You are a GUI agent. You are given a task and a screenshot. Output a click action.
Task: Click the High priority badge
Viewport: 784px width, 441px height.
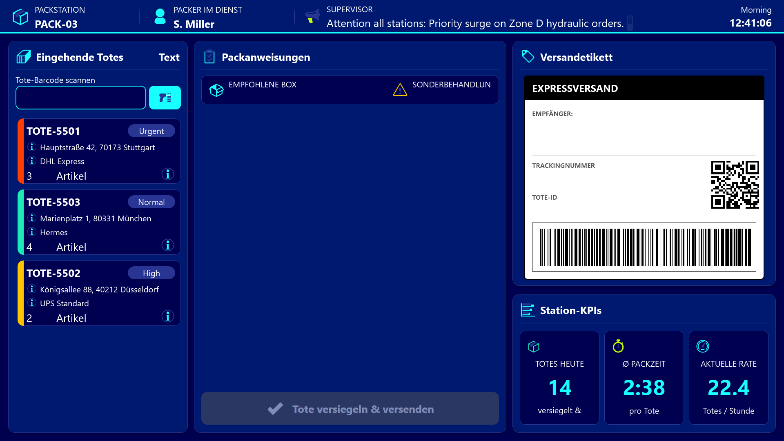click(x=151, y=273)
